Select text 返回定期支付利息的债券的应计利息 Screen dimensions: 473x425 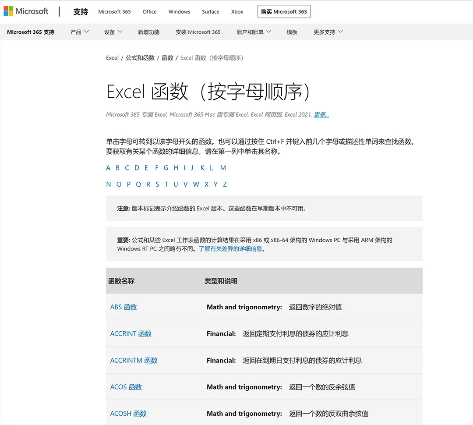[296, 334]
